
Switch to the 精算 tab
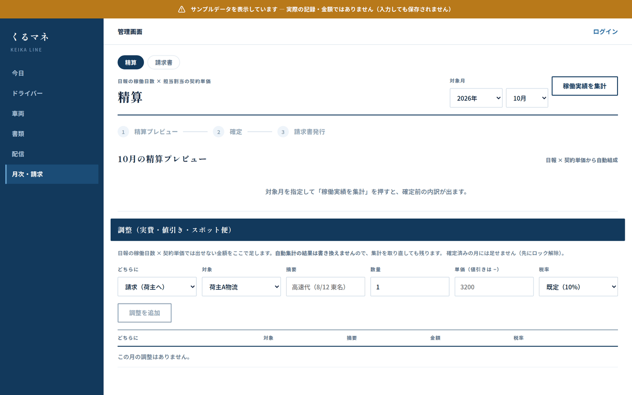click(131, 62)
